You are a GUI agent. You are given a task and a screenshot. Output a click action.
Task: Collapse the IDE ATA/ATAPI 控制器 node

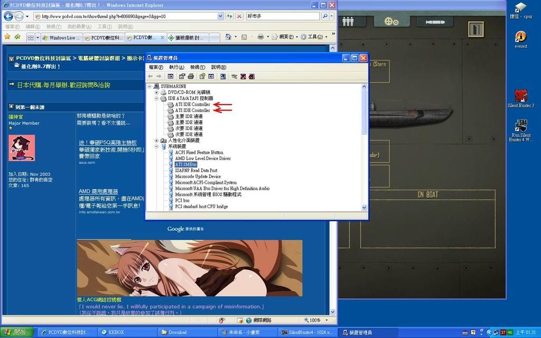[156, 98]
